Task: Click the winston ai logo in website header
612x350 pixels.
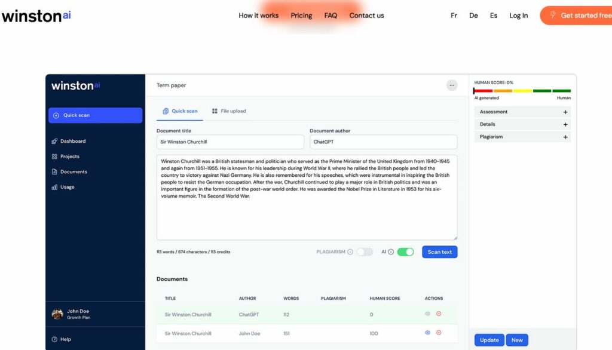Action: click(x=36, y=16)
